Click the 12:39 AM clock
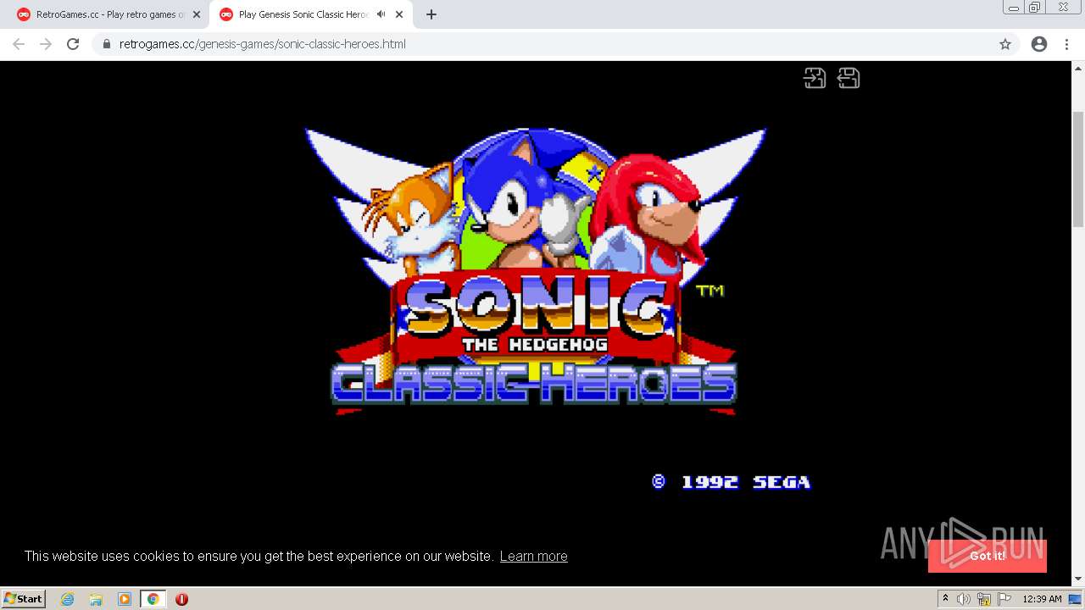The height and width of the screenshot is (610, 1085). pyautogui.click(x=1042, y=599)
